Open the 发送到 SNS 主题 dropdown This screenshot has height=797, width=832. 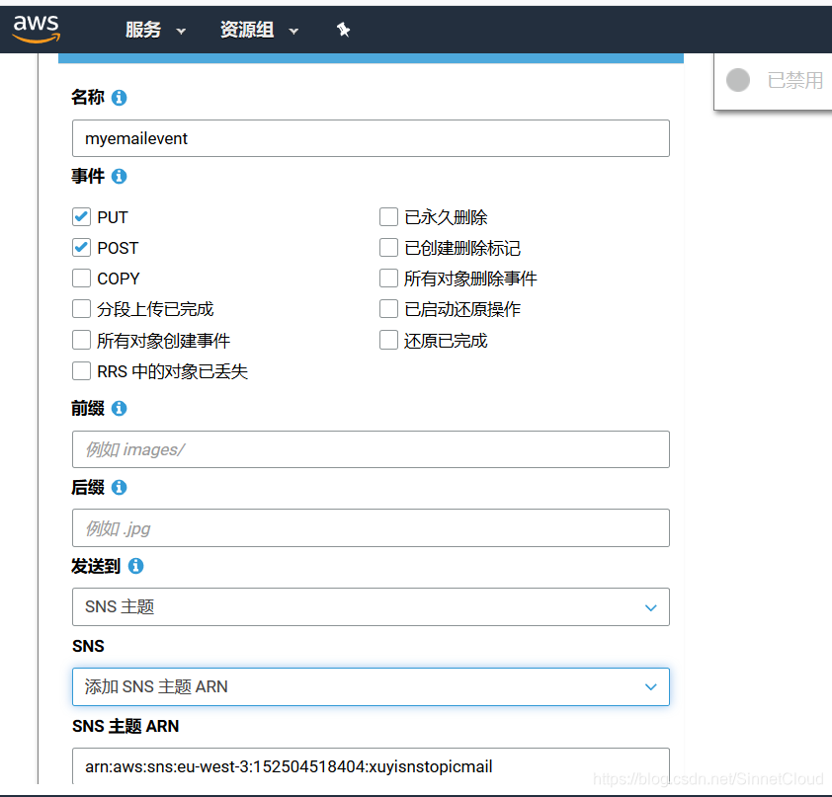(371, 606)
